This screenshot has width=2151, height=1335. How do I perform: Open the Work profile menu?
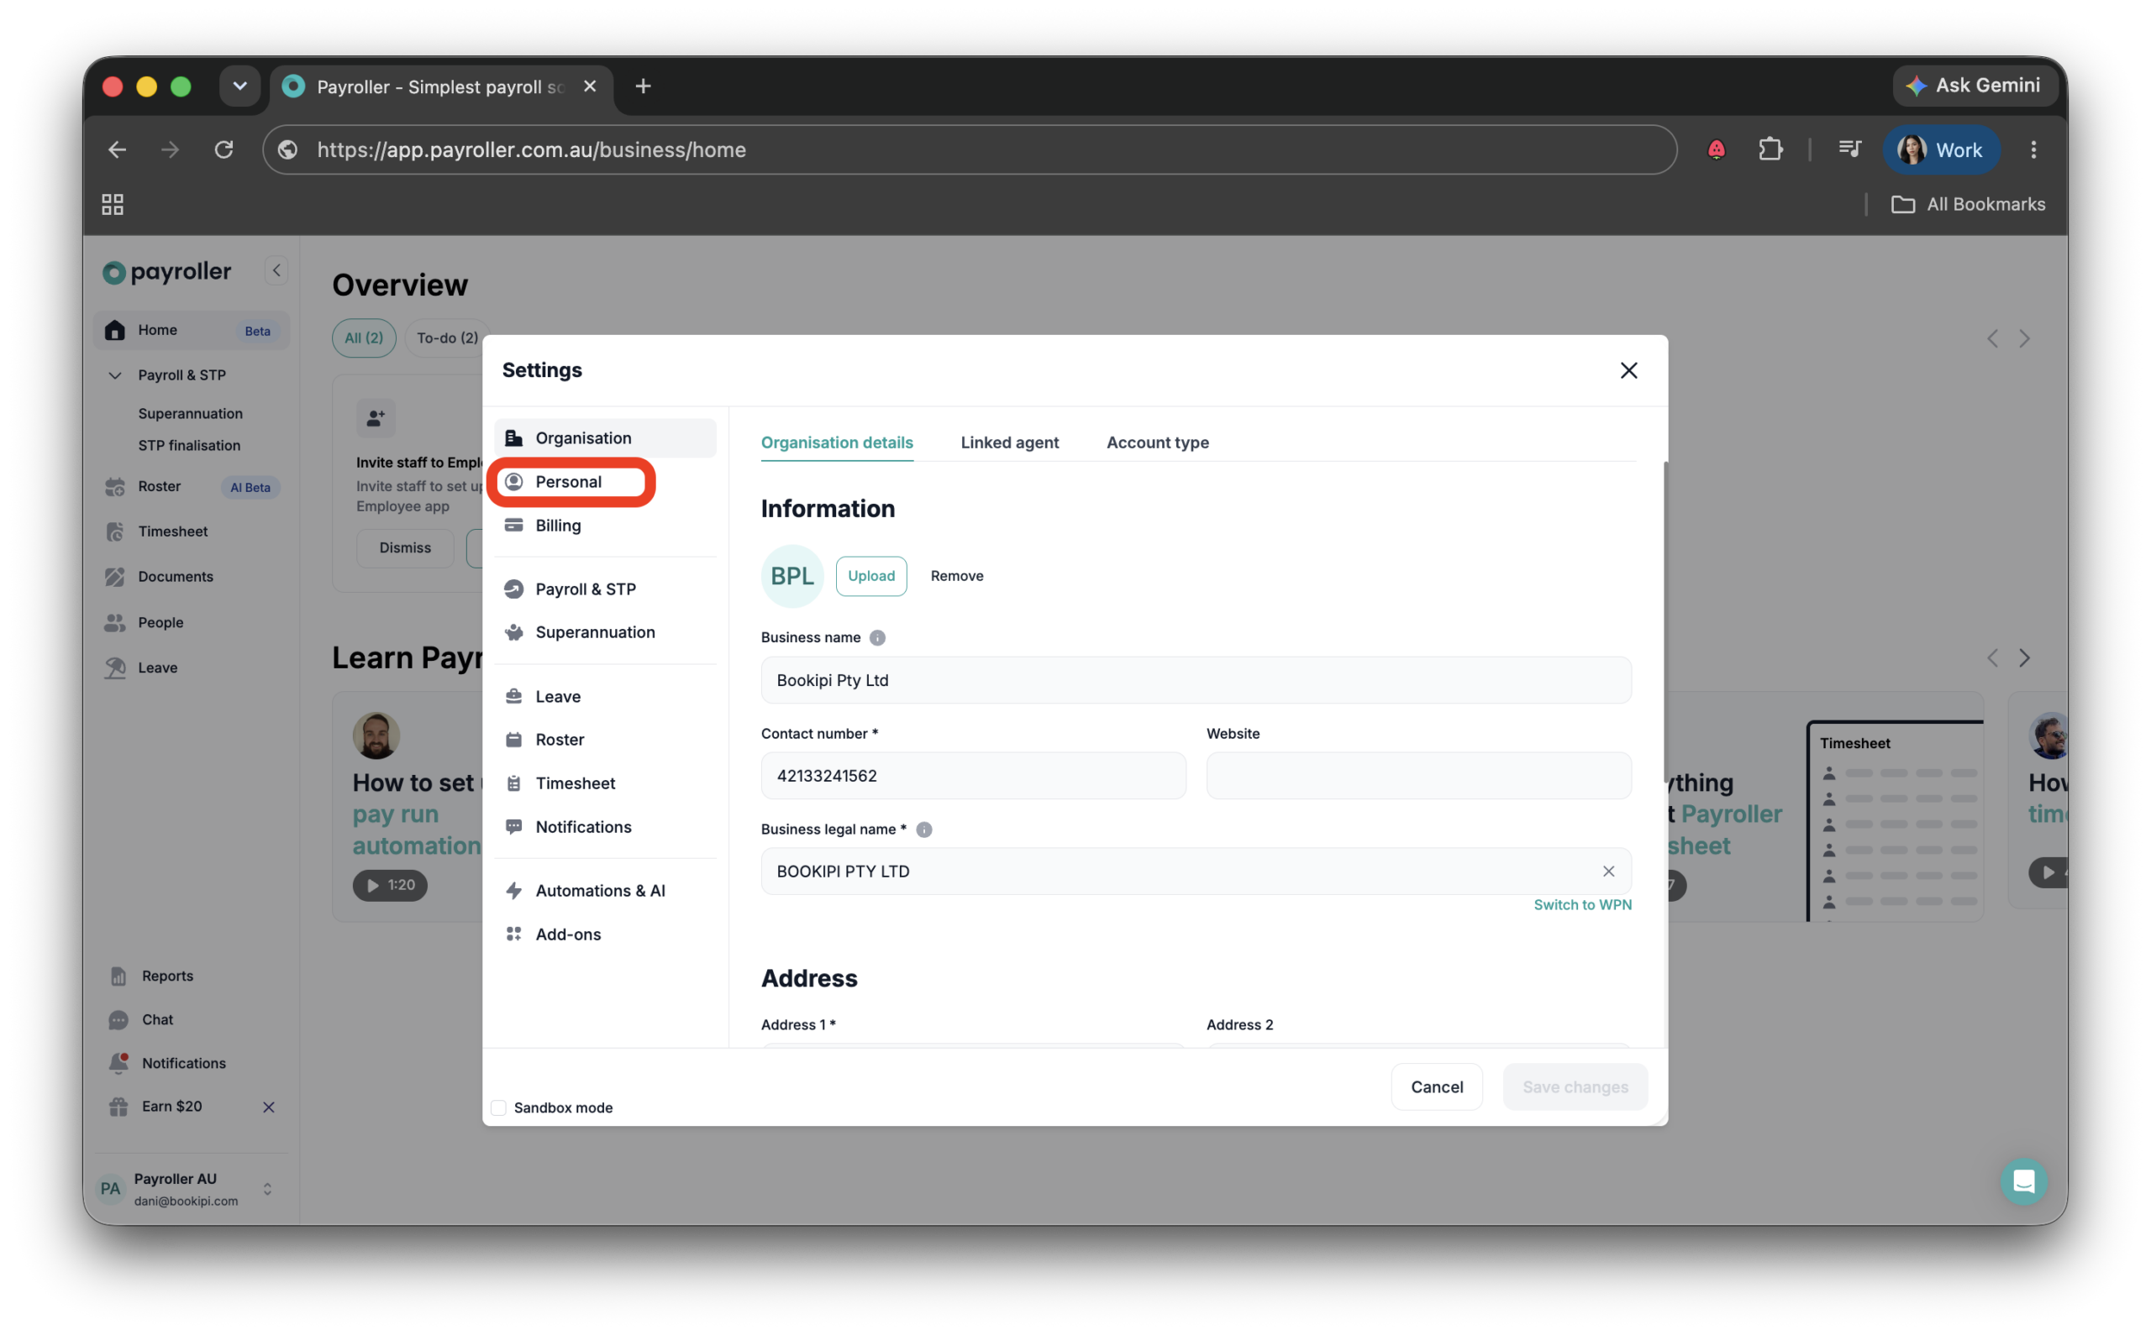point(1940,149)
